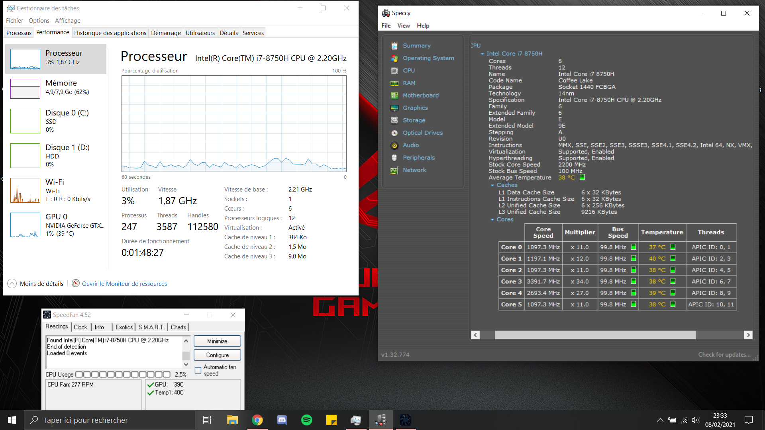Open Discord from taskbar
The height and width of the screenshot is (430, 765).
(x=282, y=420)
